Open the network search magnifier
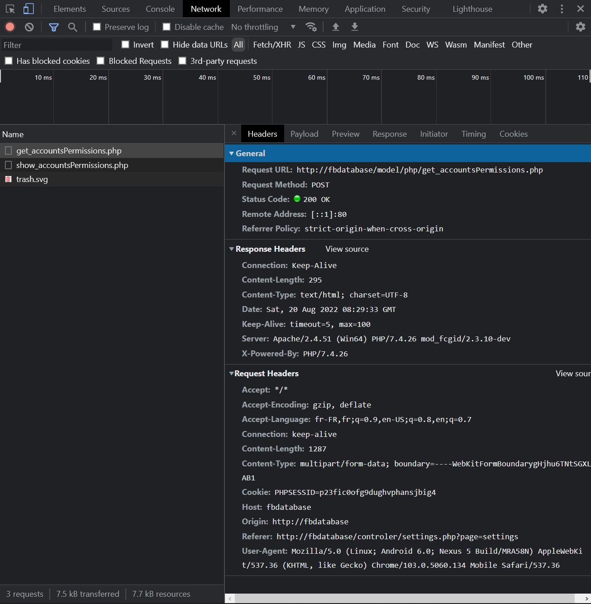Screen dimensions: 591x604 pyautogui.click(x=72, y=27)
